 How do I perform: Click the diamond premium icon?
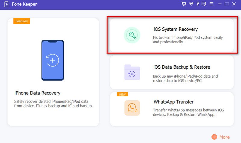coord(191,4)
